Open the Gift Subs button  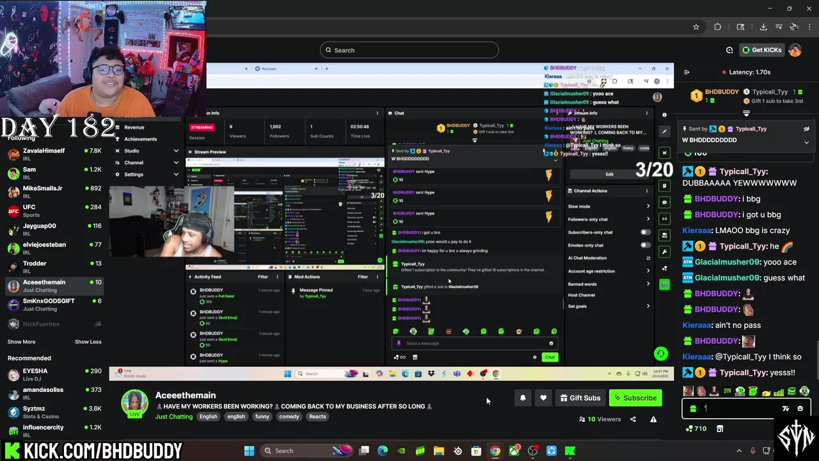[580, 398]
